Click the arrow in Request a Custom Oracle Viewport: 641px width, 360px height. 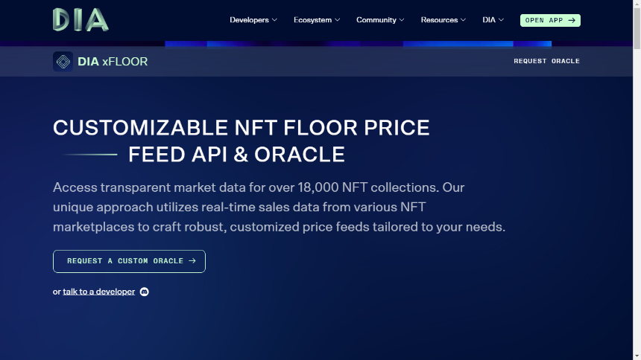point(192,261)
